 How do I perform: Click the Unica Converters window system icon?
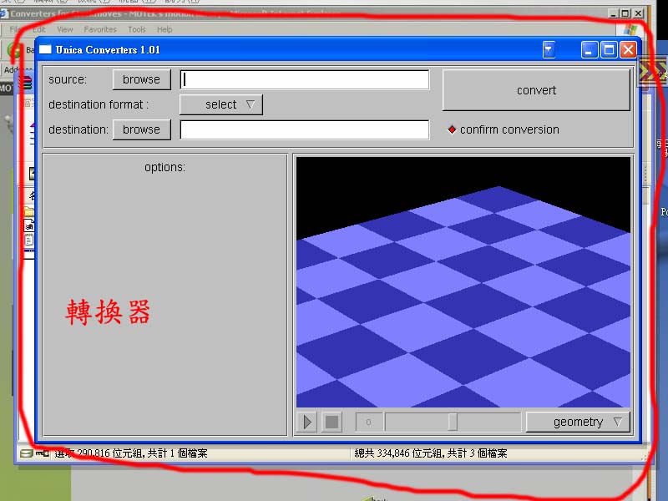click(x=45, y=49)
